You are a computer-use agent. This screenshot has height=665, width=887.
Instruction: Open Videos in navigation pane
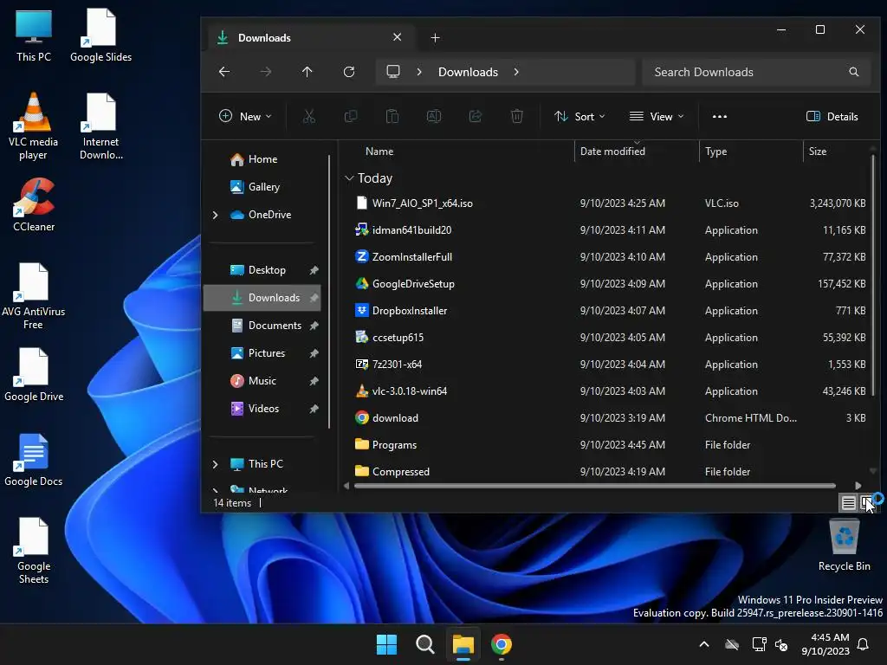coord(262,409)
